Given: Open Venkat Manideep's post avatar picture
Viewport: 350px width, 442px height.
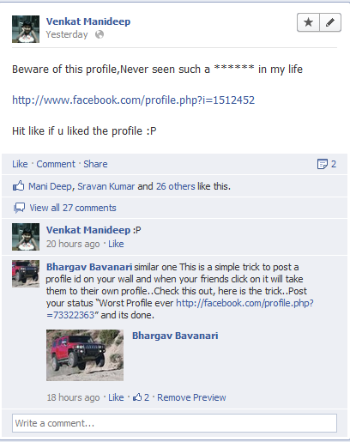Looking at the screenshot, I should pyautogui.click(x=26, y=29).
